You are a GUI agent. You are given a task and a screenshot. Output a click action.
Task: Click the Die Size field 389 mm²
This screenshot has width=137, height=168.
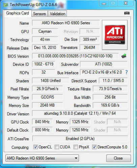tap(90, 39)
